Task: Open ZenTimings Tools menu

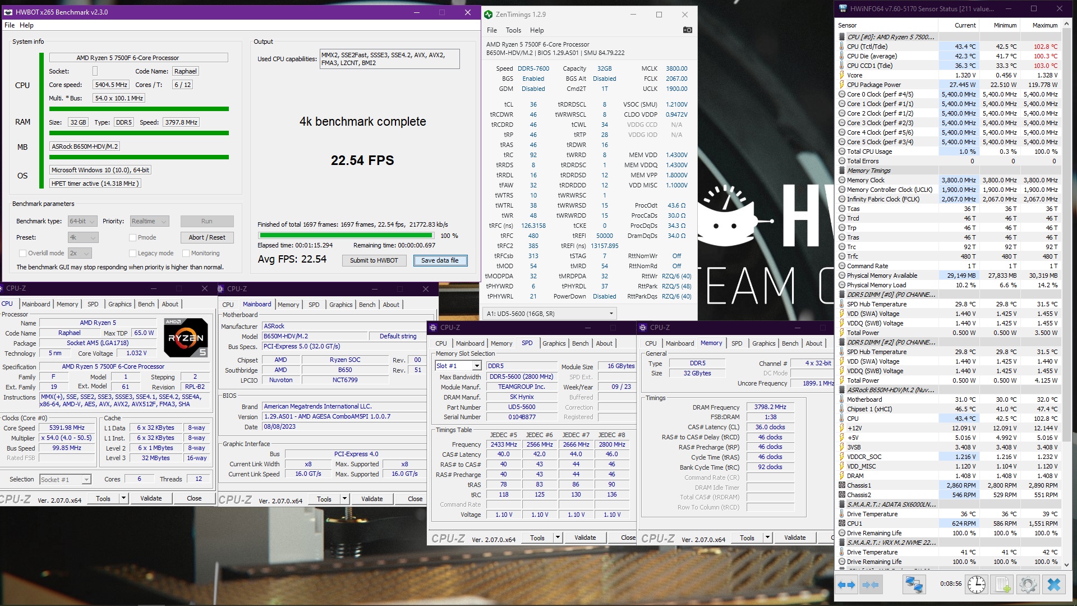Action: [513, 30]
